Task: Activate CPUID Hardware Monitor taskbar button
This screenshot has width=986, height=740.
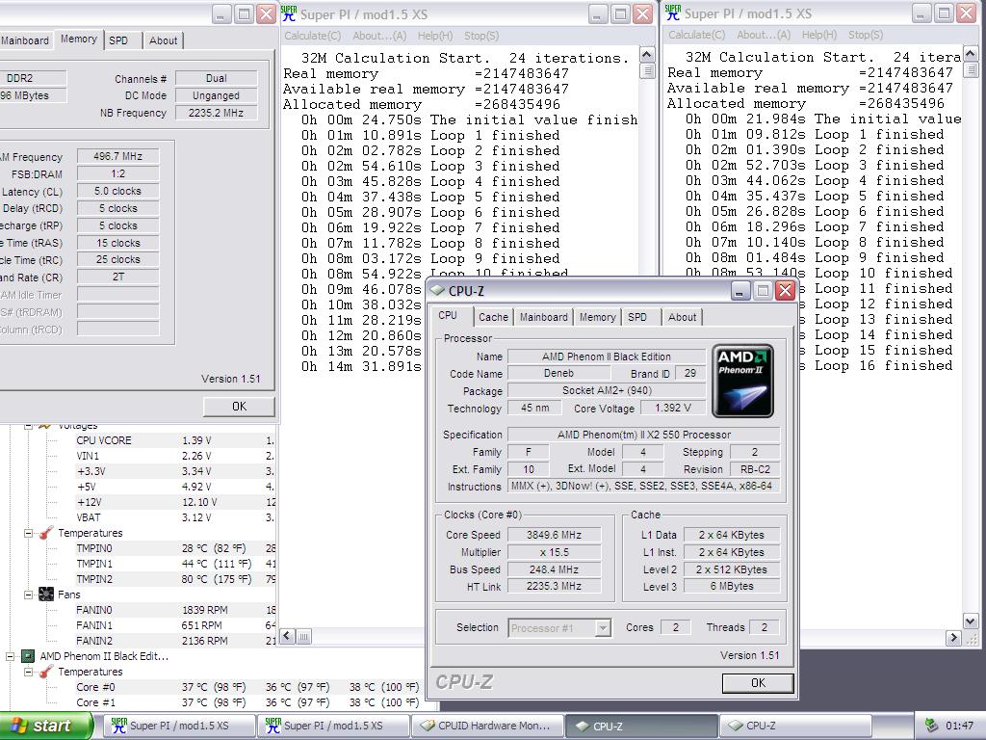Action: click(487, 726)
